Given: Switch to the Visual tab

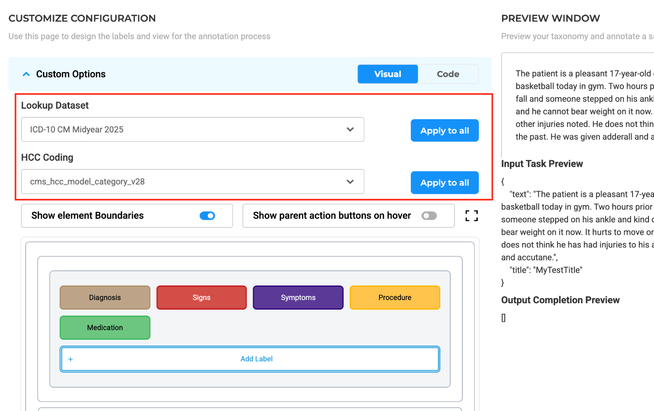Looking at the screenshot, I should coord(387,74).
